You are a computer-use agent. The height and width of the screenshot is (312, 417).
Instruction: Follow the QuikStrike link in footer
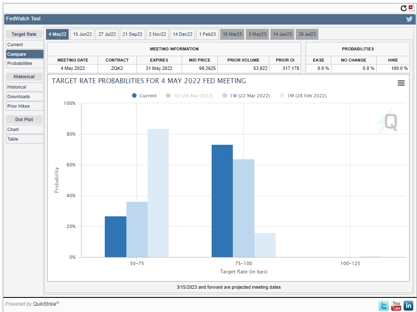(45, 304)
